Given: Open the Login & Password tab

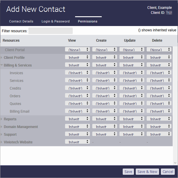Looking at the screenshot, I should tap(56, 21).
